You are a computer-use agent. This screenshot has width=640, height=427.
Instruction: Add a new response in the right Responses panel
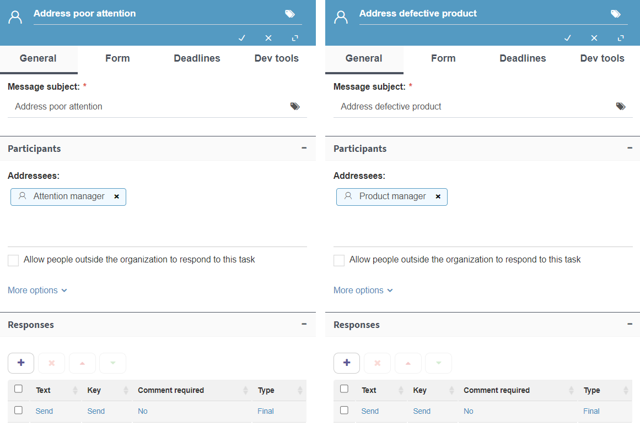[347, 363]
